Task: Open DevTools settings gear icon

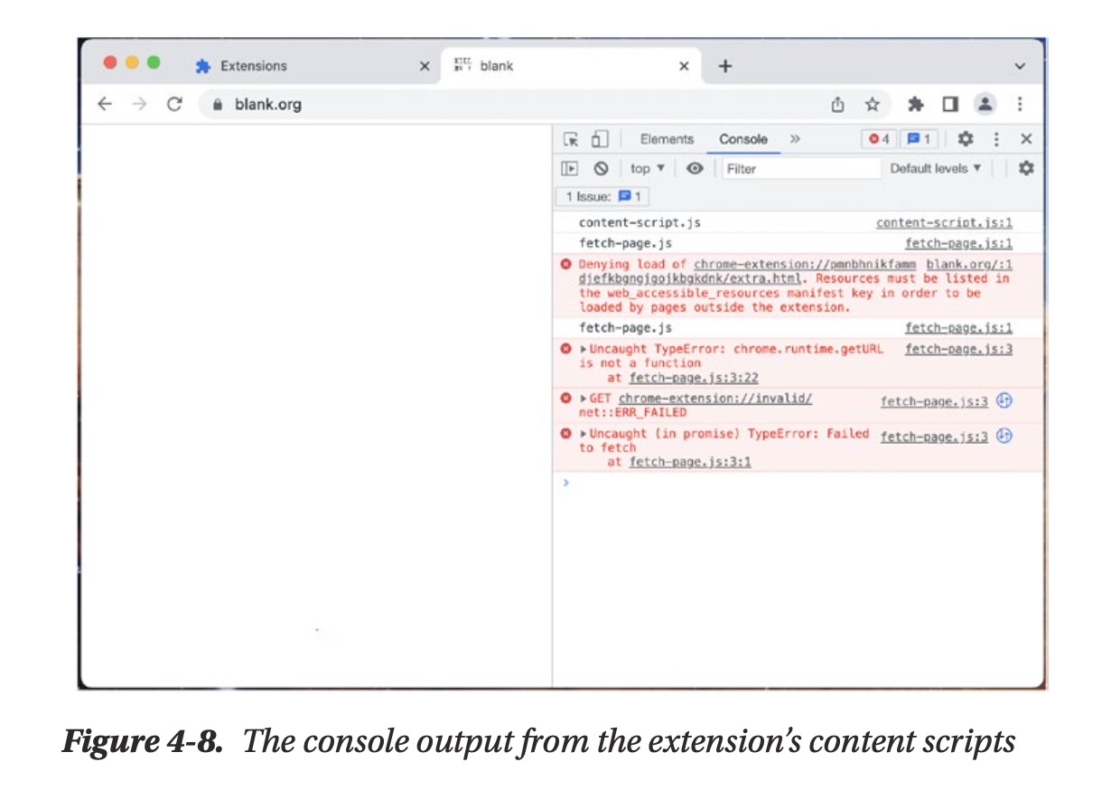Action: coord(966,139)
